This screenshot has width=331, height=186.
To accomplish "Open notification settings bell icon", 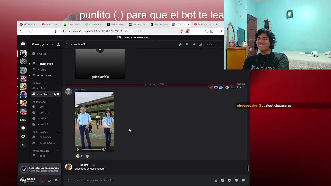I will click(187, 45).
